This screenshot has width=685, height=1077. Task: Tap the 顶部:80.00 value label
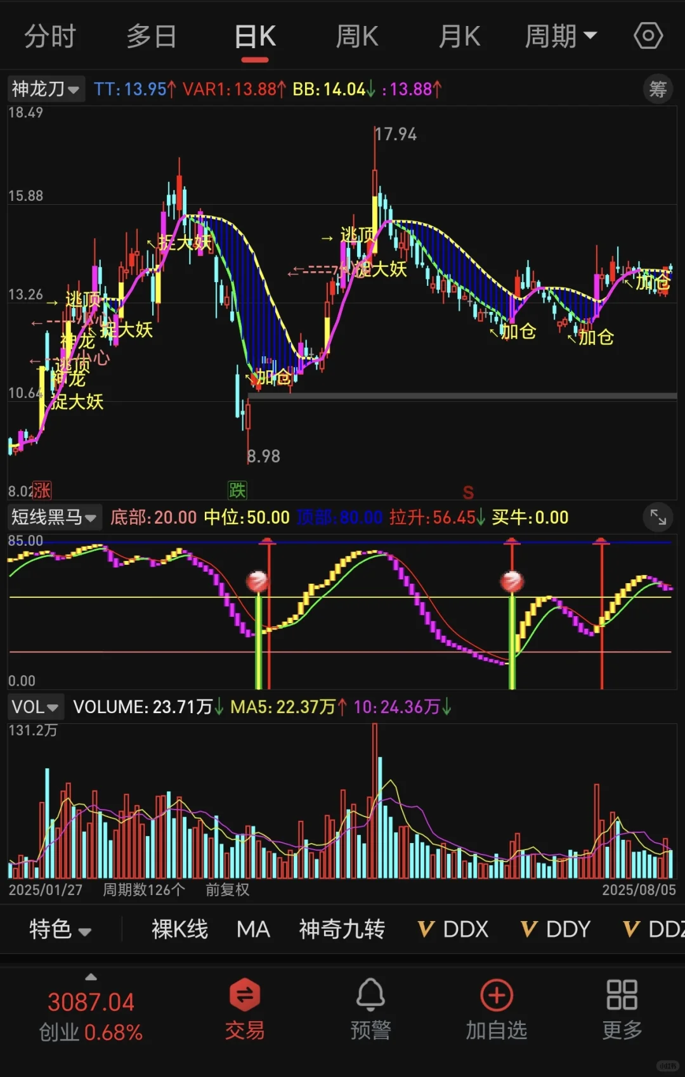click(340, 517)
